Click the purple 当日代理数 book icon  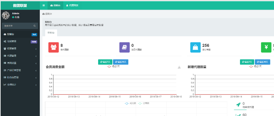[125, 47]
